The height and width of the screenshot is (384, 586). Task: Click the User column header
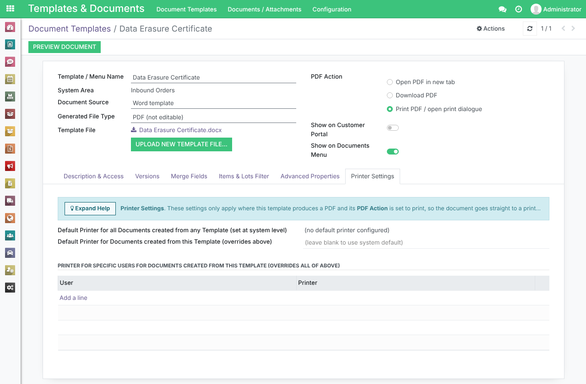[x=177, y=283]
